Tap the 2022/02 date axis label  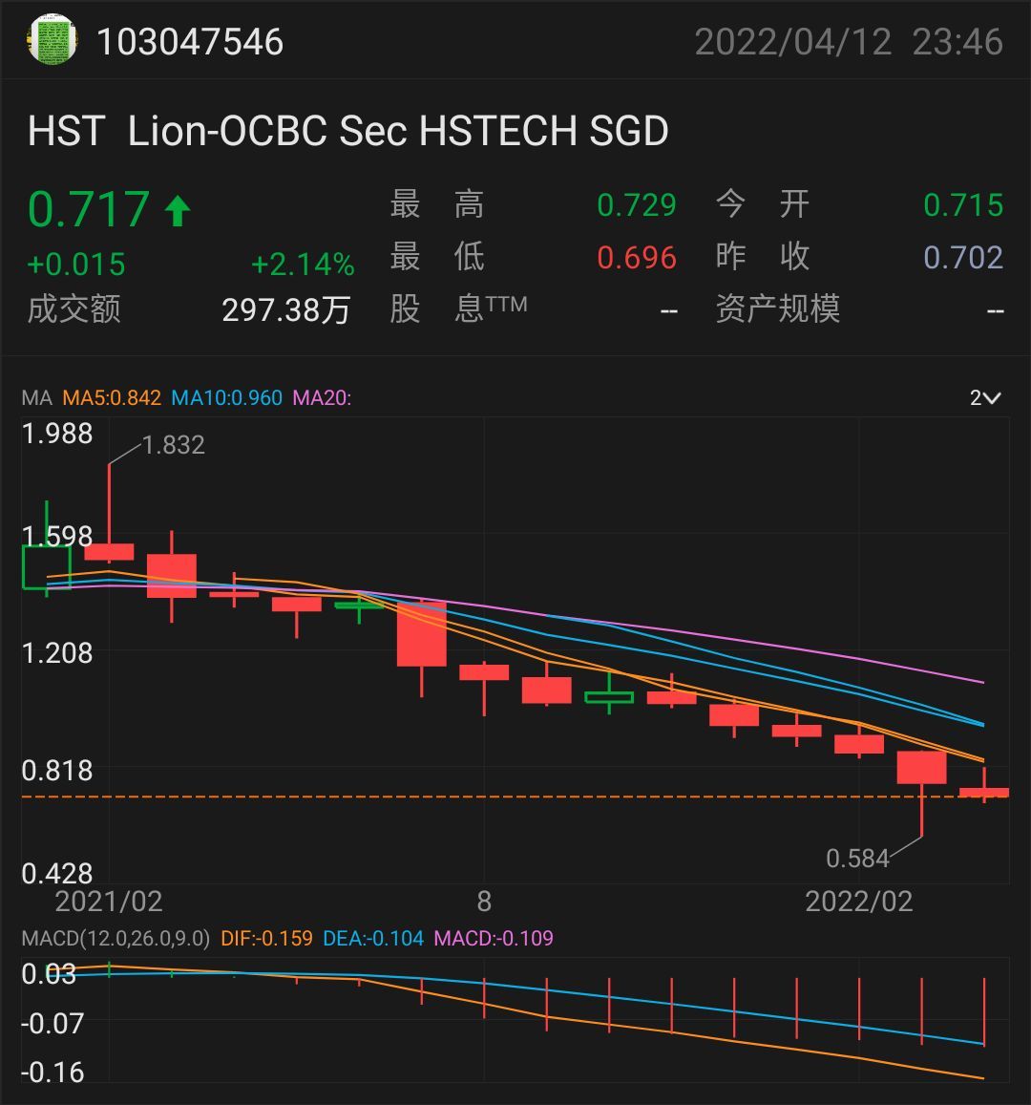(x=858, y=902)
